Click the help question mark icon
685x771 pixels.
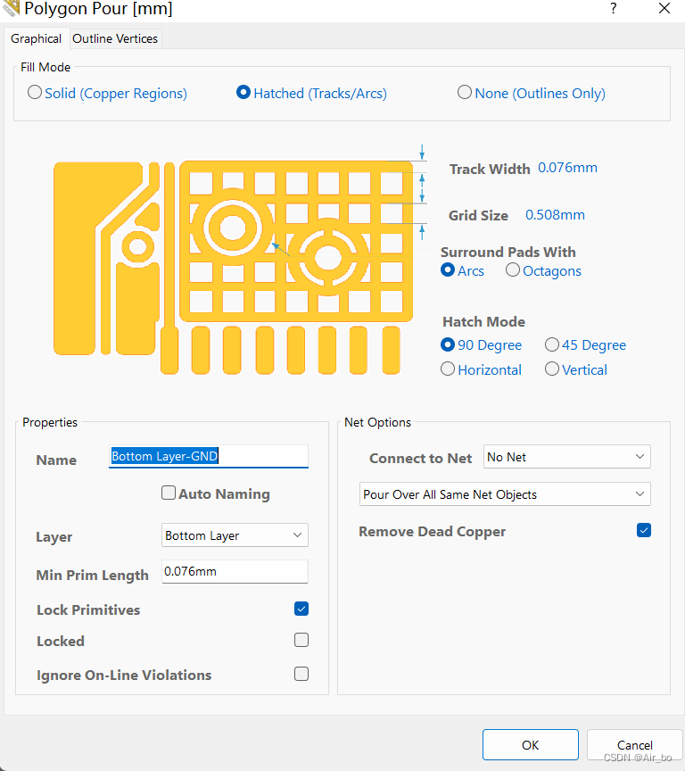(x=613, y=9)
